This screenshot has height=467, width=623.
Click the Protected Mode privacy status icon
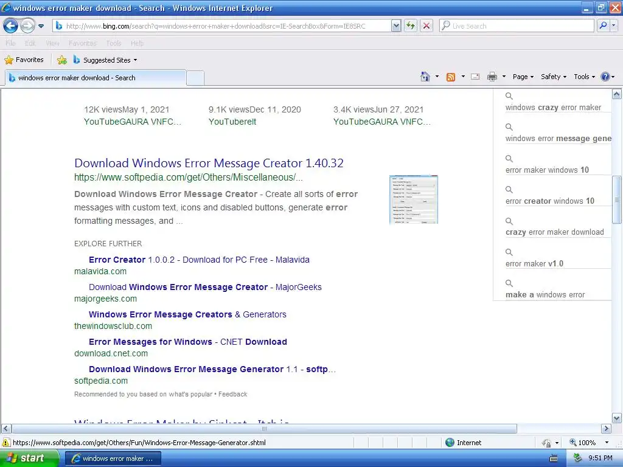click(547, 443)
